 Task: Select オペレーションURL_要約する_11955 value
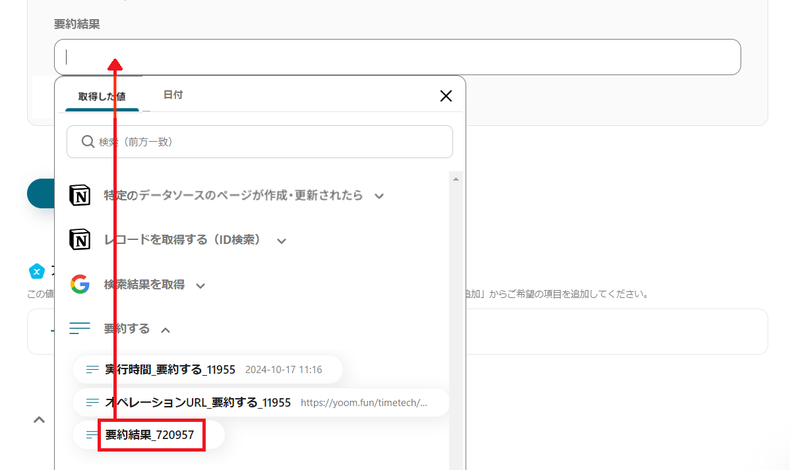261,403
